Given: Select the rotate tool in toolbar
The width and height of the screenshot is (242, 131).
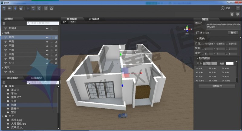Looking at the screenshot, I should click(33, 8).
